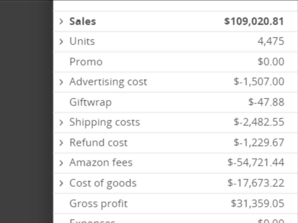Expand the Cost of goods chevron
This screenshot has height=223, width=298.
pos(61,183)
